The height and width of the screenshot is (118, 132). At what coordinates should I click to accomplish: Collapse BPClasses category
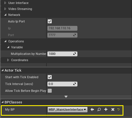(3, 102)
